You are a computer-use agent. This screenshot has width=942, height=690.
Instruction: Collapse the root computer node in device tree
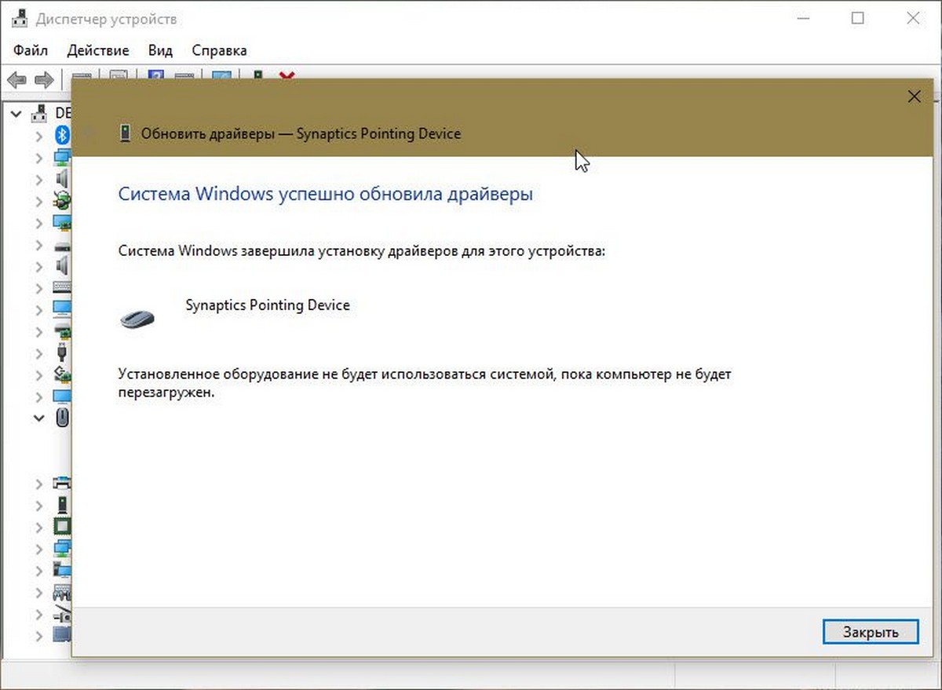[x=16, y=114]
